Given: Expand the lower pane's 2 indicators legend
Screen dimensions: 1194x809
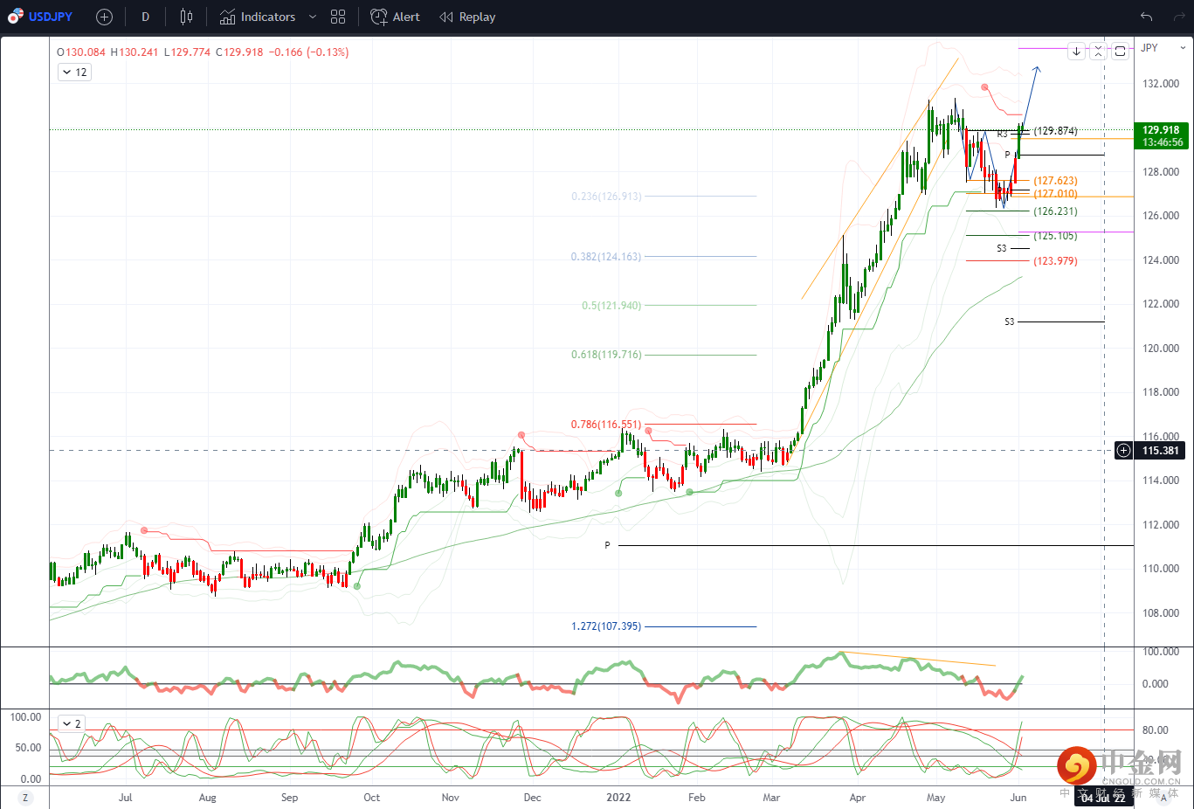Looking at the screenshot, I should [71, 723].
